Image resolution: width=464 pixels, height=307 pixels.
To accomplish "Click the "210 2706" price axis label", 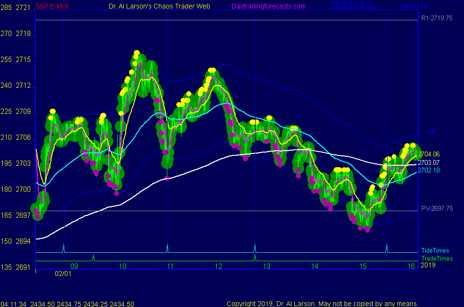I will [16, 137].
